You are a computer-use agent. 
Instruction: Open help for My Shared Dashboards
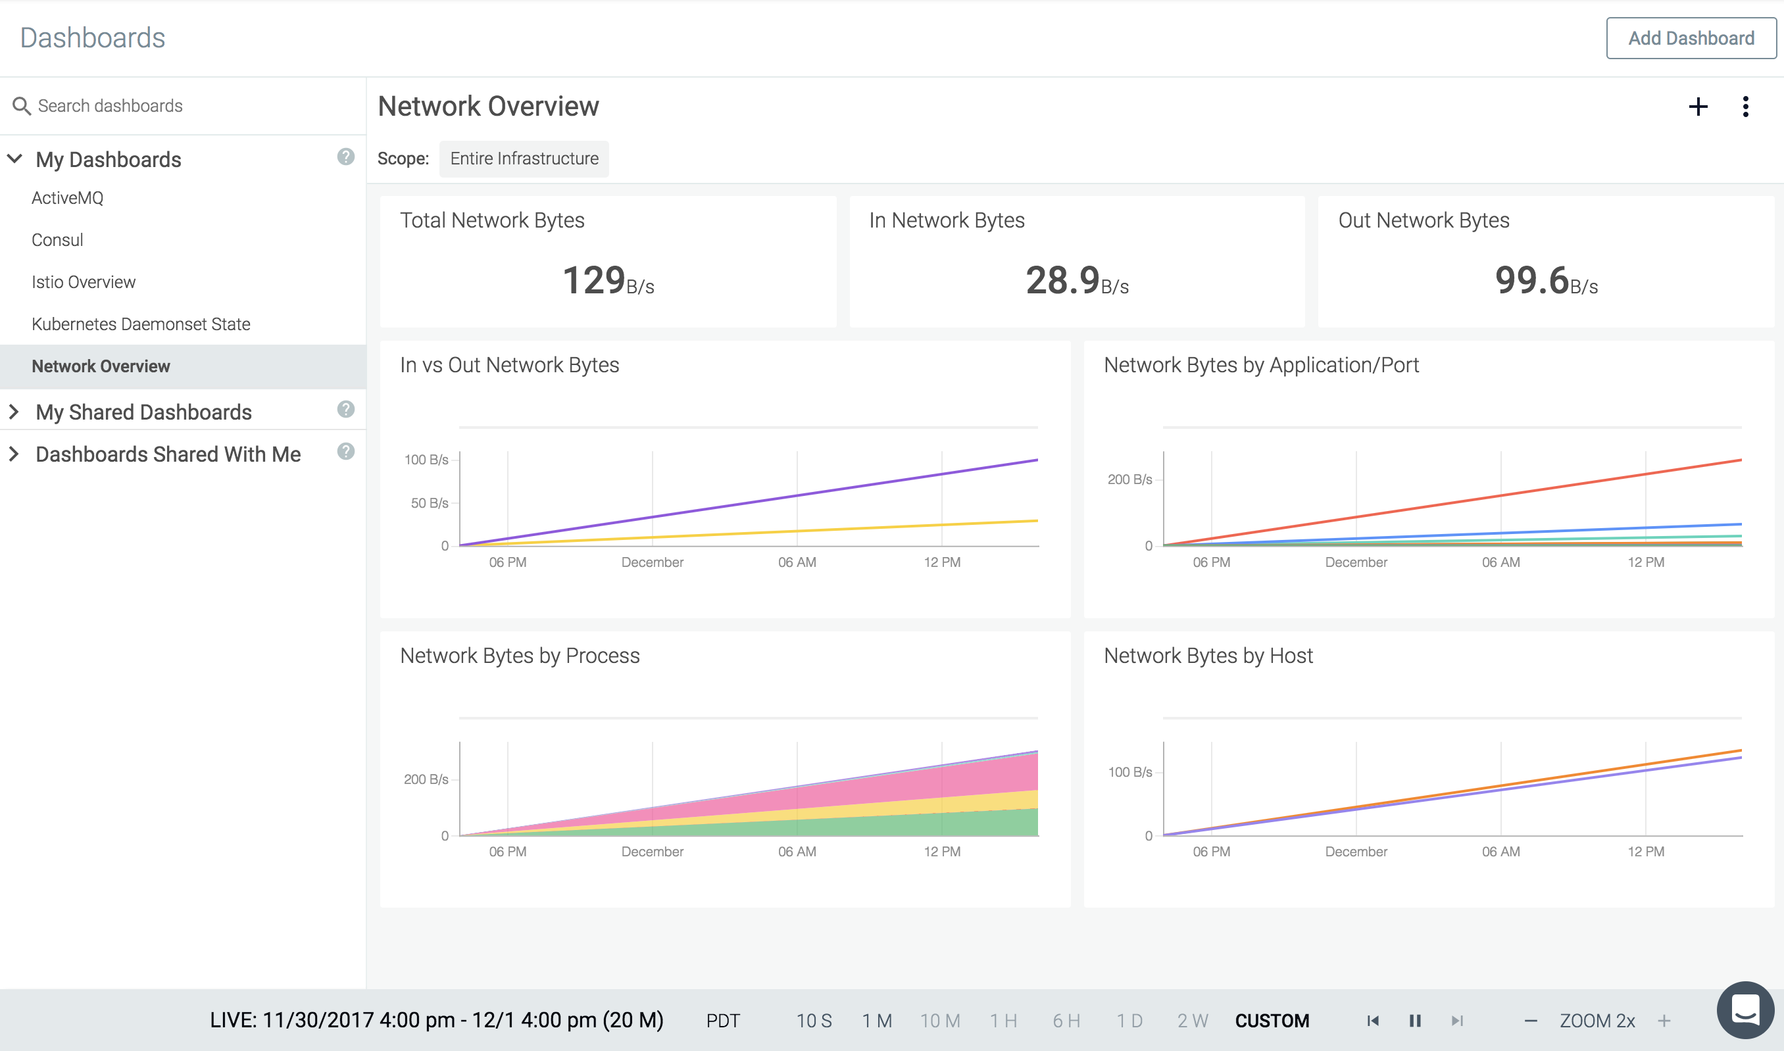345,409
